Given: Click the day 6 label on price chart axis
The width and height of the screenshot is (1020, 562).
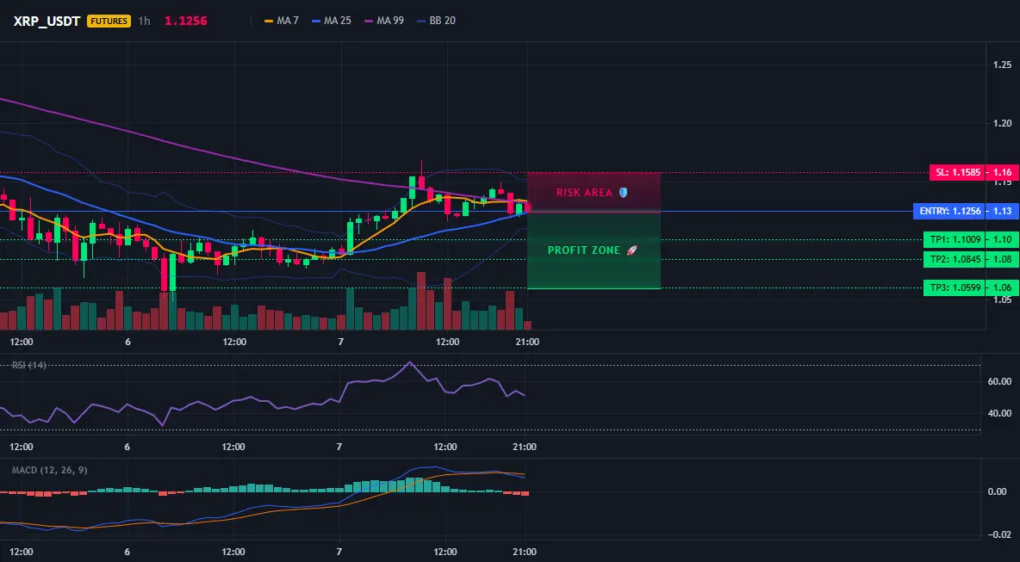Looking at the screenshot, I should [127, 342].
